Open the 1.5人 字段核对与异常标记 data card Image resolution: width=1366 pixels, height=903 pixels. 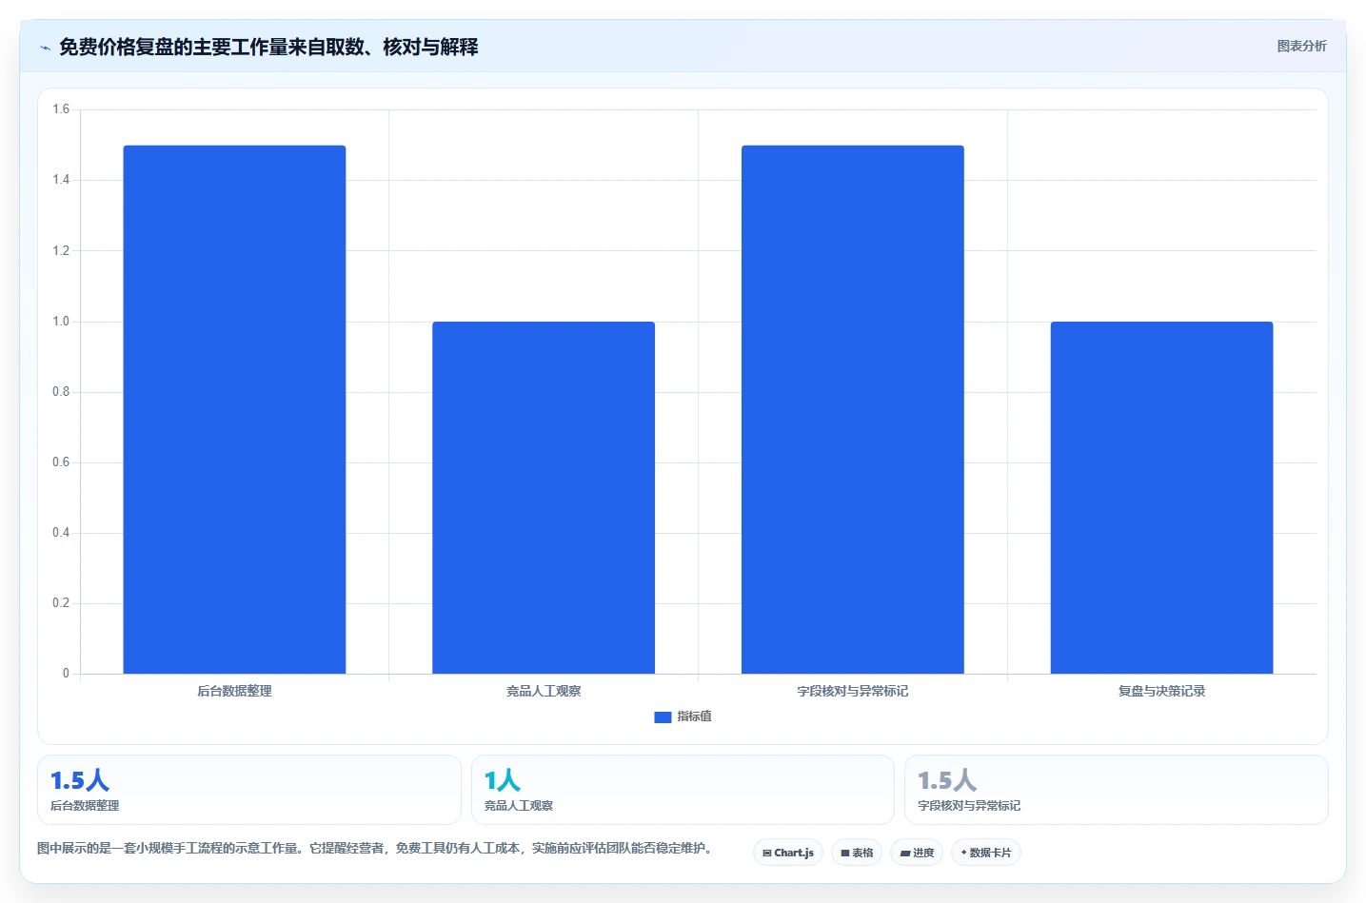[x=1117, y=790]
